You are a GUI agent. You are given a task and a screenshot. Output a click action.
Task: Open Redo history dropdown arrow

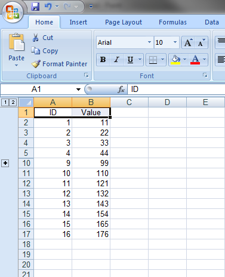(x=76, y=7)
